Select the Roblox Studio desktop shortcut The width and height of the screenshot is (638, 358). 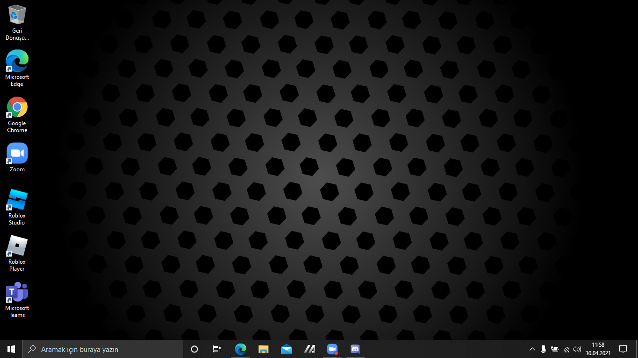(17, 207)
